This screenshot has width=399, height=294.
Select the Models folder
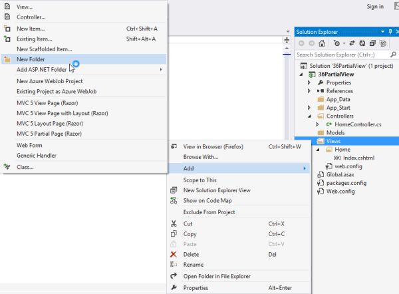pyautogui.click(x=335, y=132)
